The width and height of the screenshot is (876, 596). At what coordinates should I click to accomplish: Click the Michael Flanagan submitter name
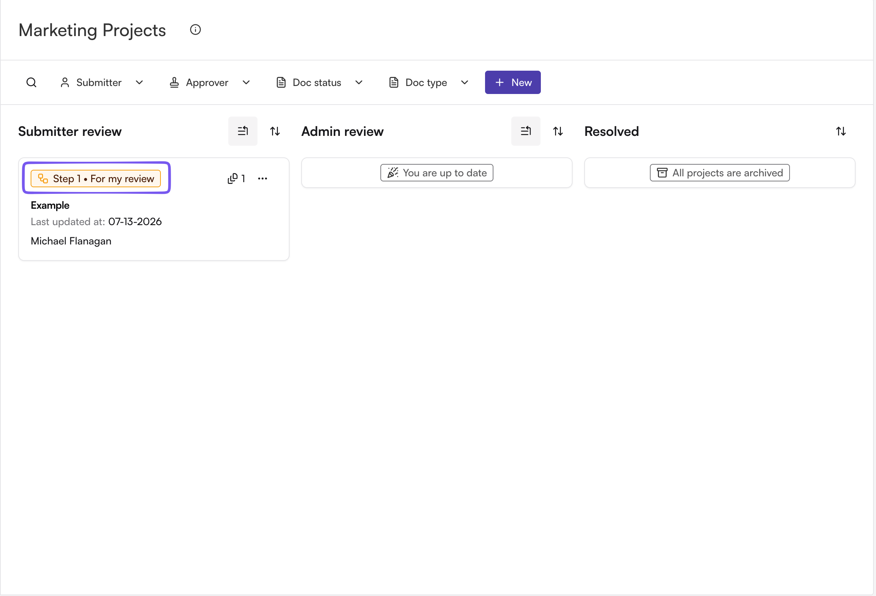coord(71,241)
